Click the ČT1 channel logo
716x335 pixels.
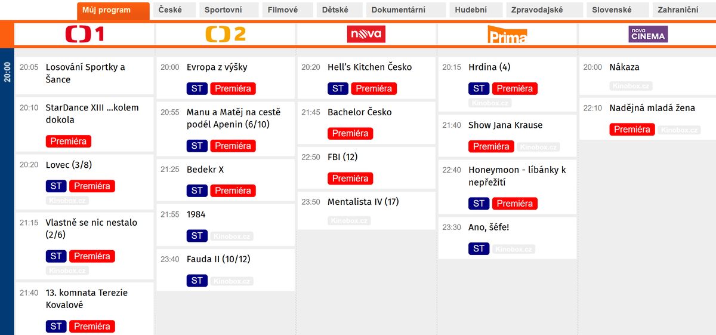point(85,34)
